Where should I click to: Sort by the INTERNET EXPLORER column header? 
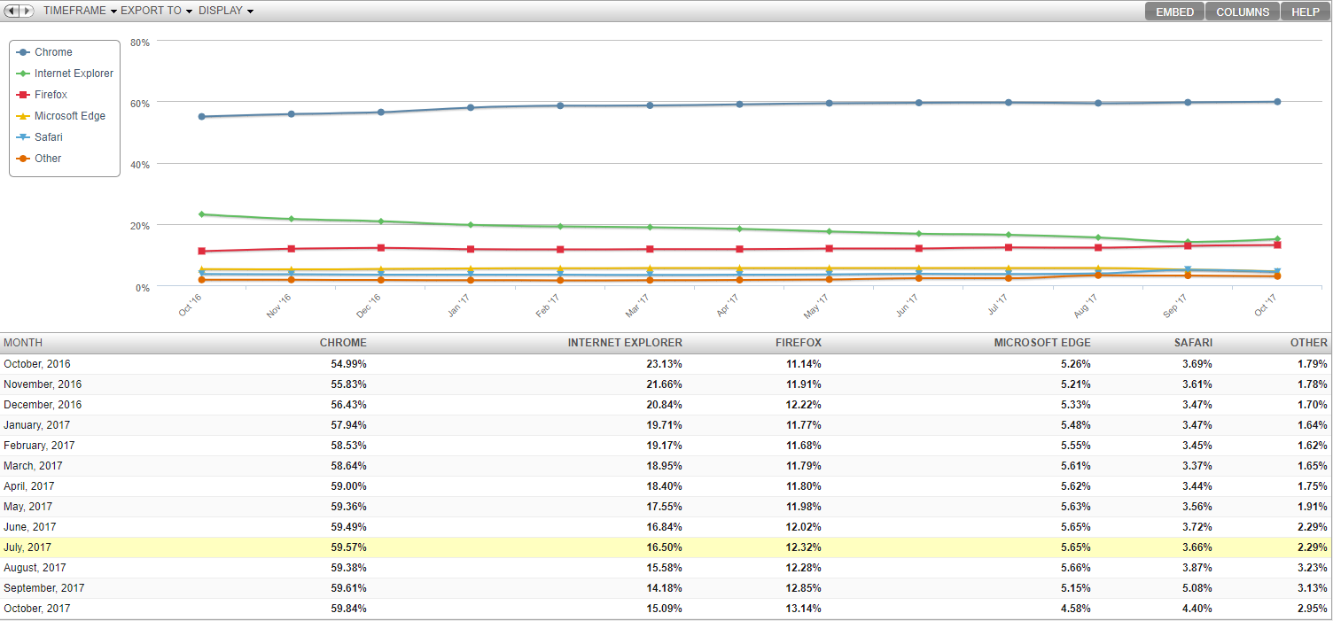click(x=625, y=343)
